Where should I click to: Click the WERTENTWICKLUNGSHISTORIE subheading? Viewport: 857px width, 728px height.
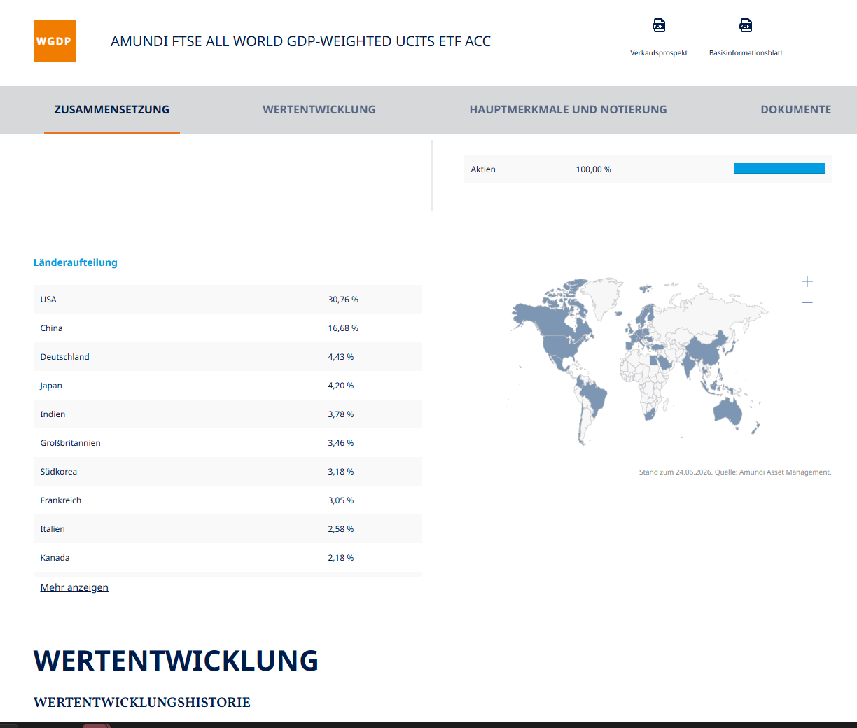pos(142,702)
